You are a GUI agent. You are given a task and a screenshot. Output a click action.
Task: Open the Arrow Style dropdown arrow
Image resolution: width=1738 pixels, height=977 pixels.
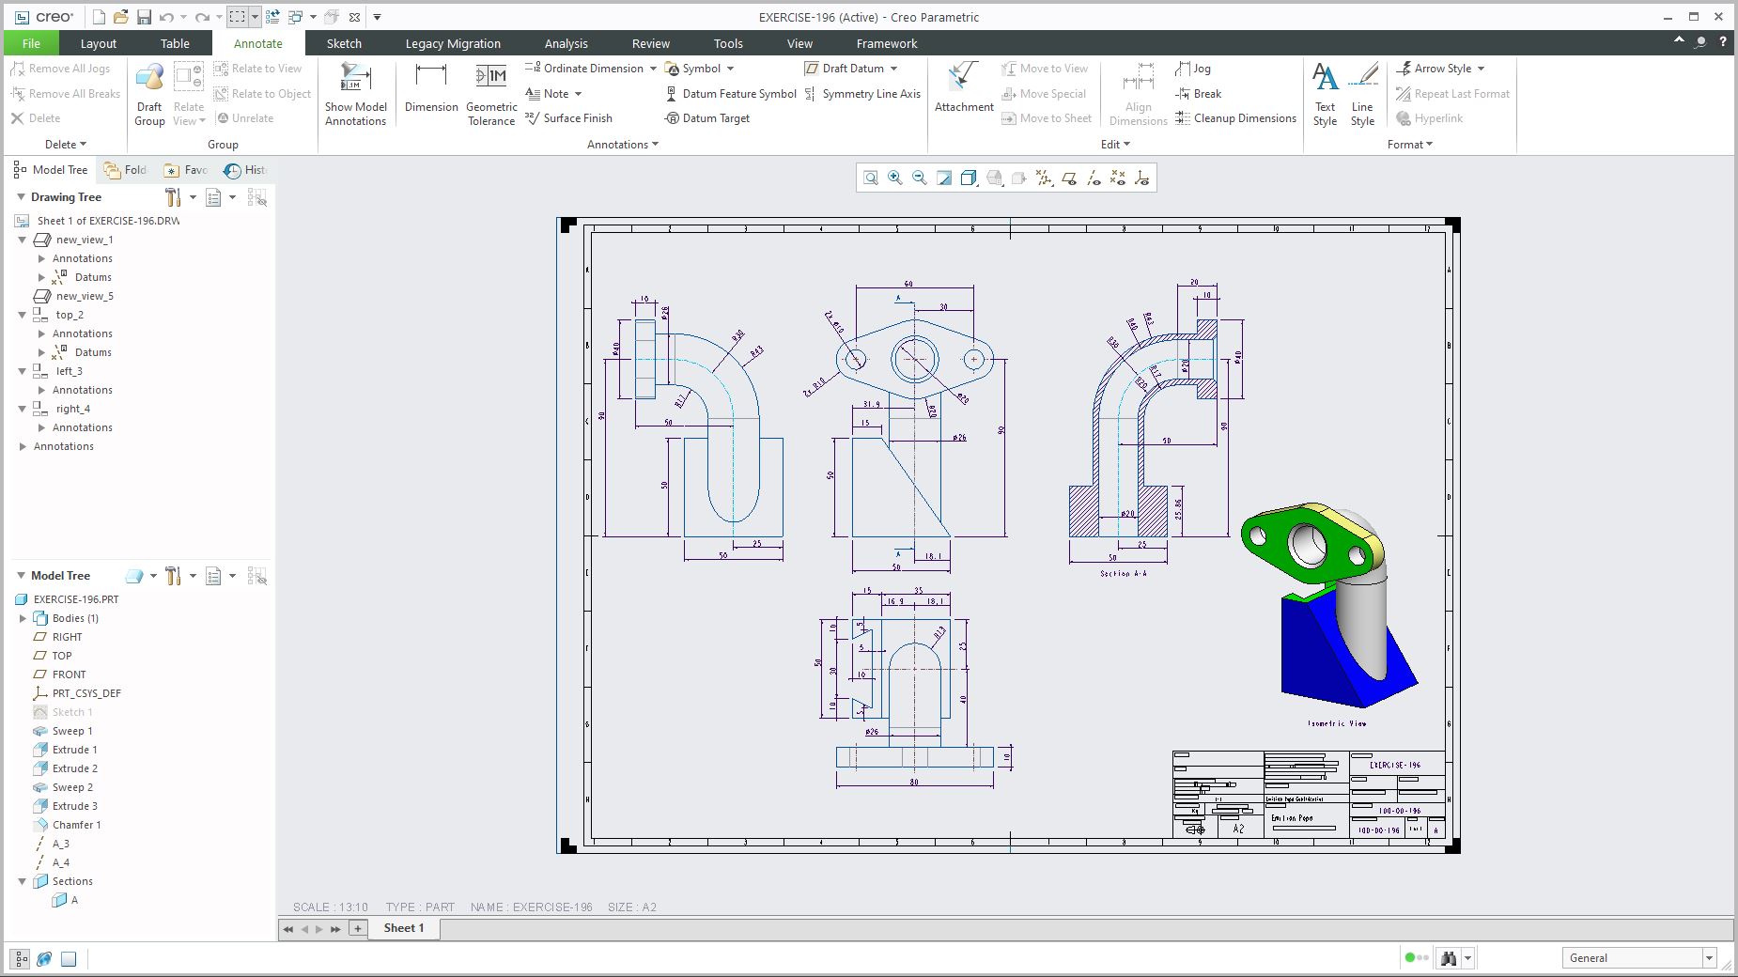(1481, 69)
